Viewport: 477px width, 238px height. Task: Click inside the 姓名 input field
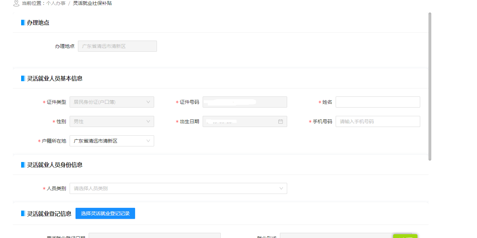point(378,102)
